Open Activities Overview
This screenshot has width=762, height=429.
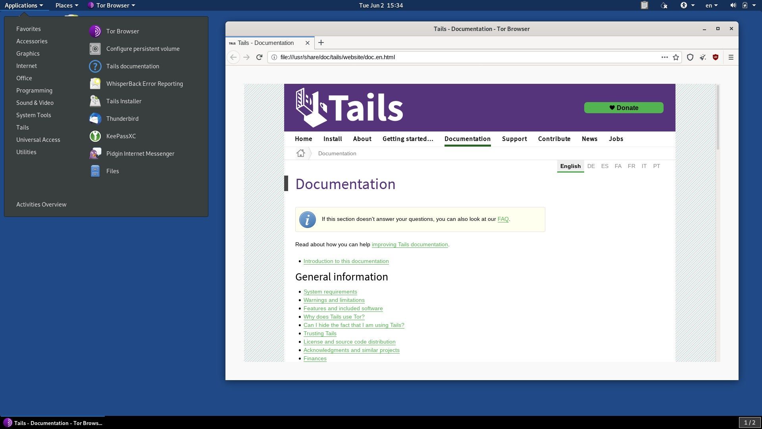pos(41,205)
